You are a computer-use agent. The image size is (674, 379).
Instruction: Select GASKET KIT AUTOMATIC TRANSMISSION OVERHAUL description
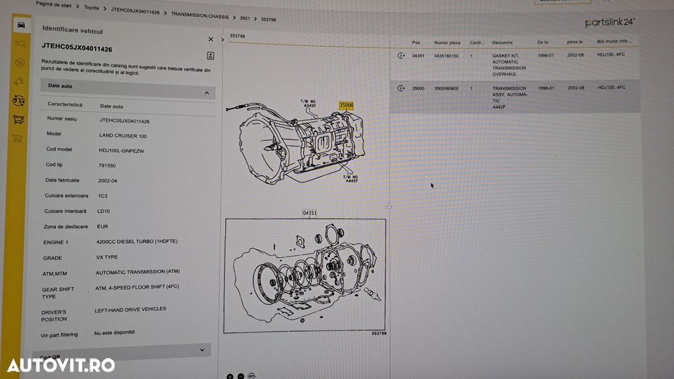pyautogui.click(x=509, y=65)
